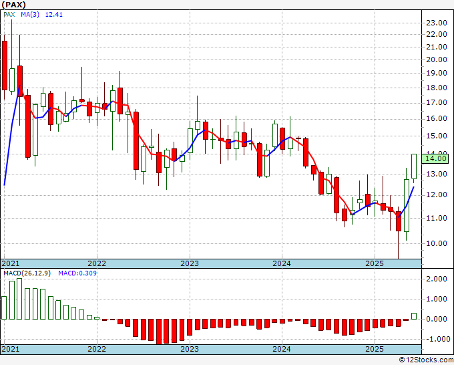Click the (PAX) chart title

coord(13,5)
